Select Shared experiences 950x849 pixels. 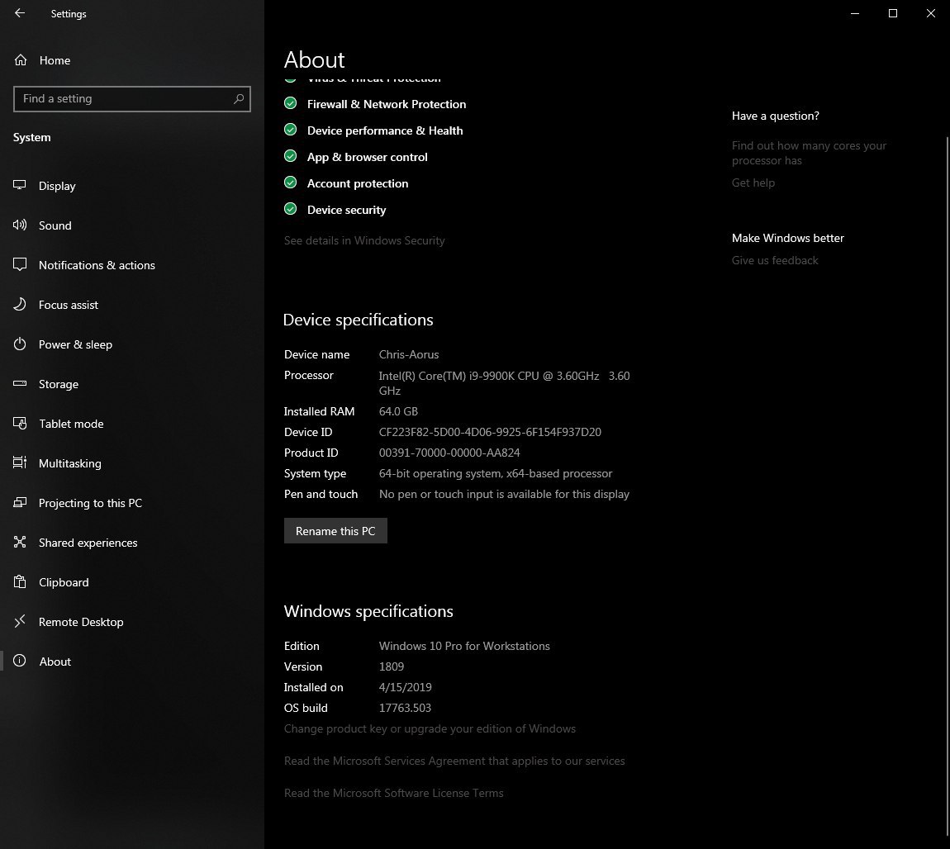pyautogui.click(x=132, y=543)
